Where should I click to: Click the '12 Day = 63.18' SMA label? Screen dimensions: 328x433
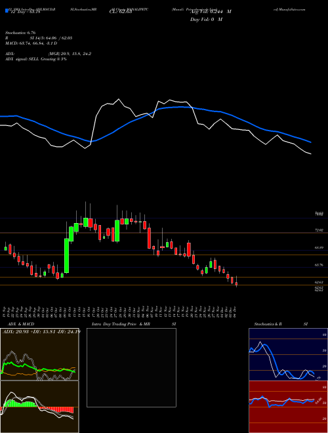click(24, 12)
